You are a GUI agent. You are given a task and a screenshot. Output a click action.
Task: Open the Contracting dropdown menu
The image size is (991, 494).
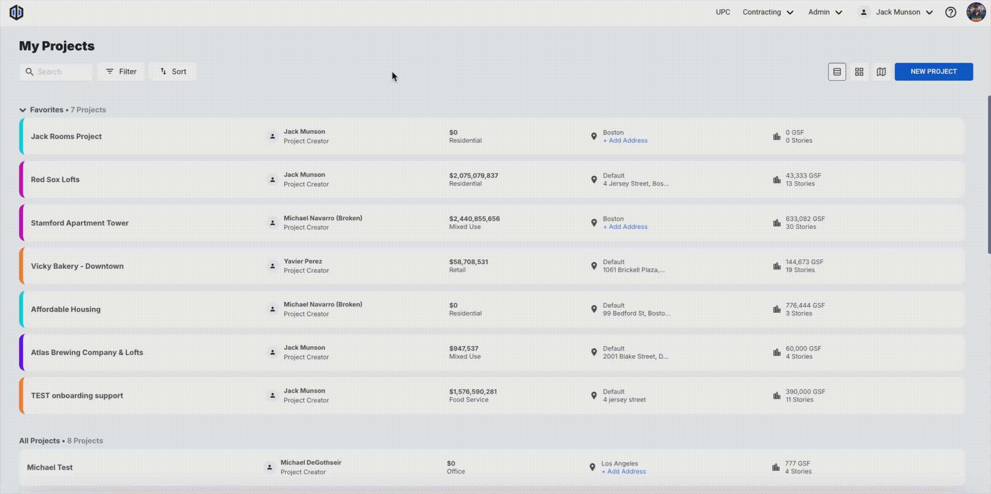click(x=767, y=12)
